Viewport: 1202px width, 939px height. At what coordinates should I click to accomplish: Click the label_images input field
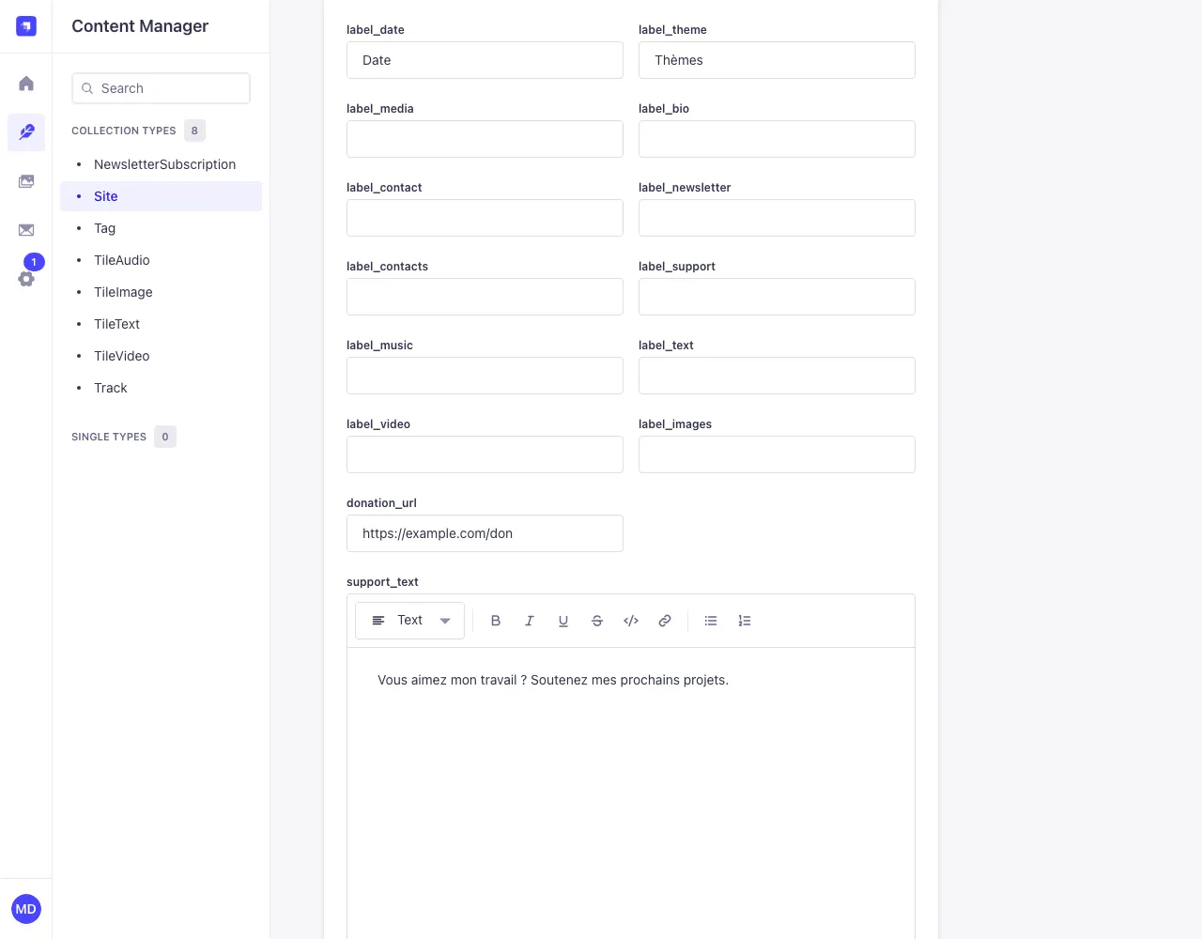777,454
